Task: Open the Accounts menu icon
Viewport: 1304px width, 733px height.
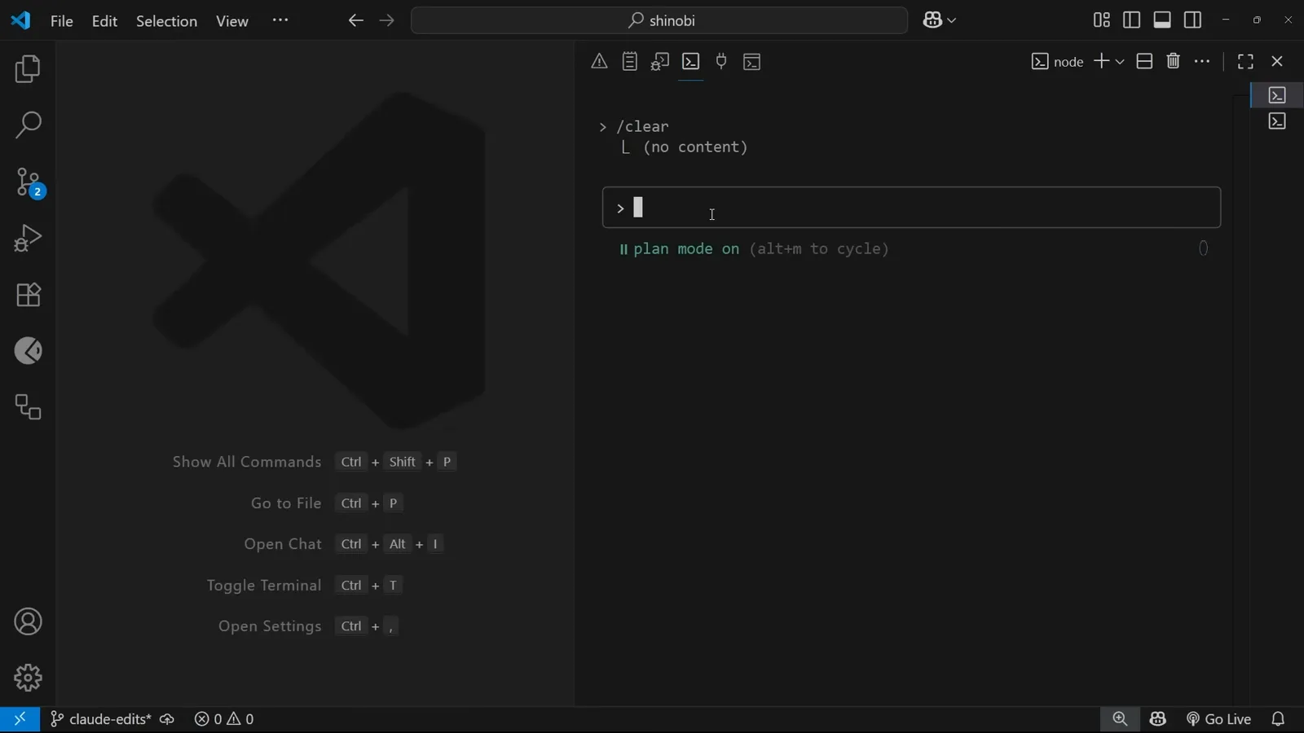Action: [x=28, y=622]
